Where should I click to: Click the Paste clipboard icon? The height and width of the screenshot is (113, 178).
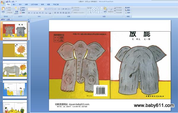coord(3,9)
